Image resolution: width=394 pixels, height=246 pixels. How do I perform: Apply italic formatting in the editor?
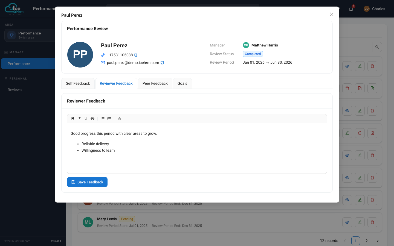(x=79, y=119)
